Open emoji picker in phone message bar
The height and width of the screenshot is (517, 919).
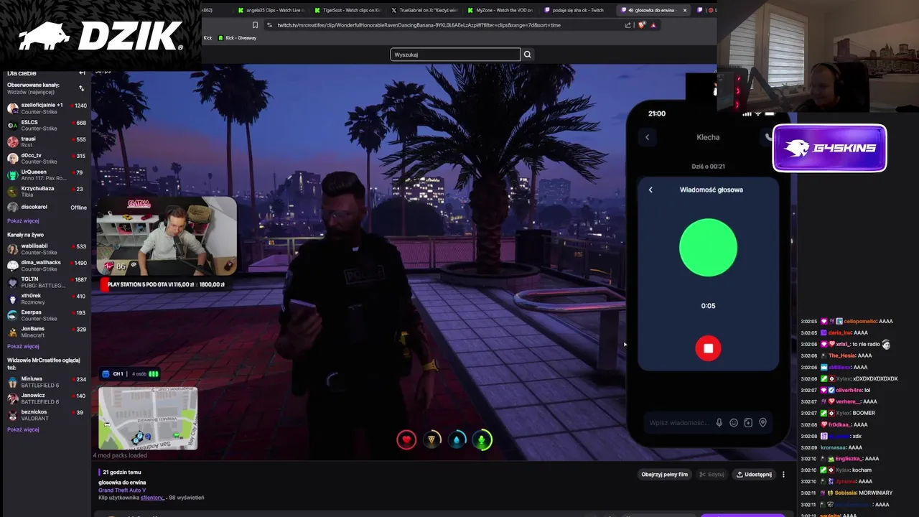734,423
